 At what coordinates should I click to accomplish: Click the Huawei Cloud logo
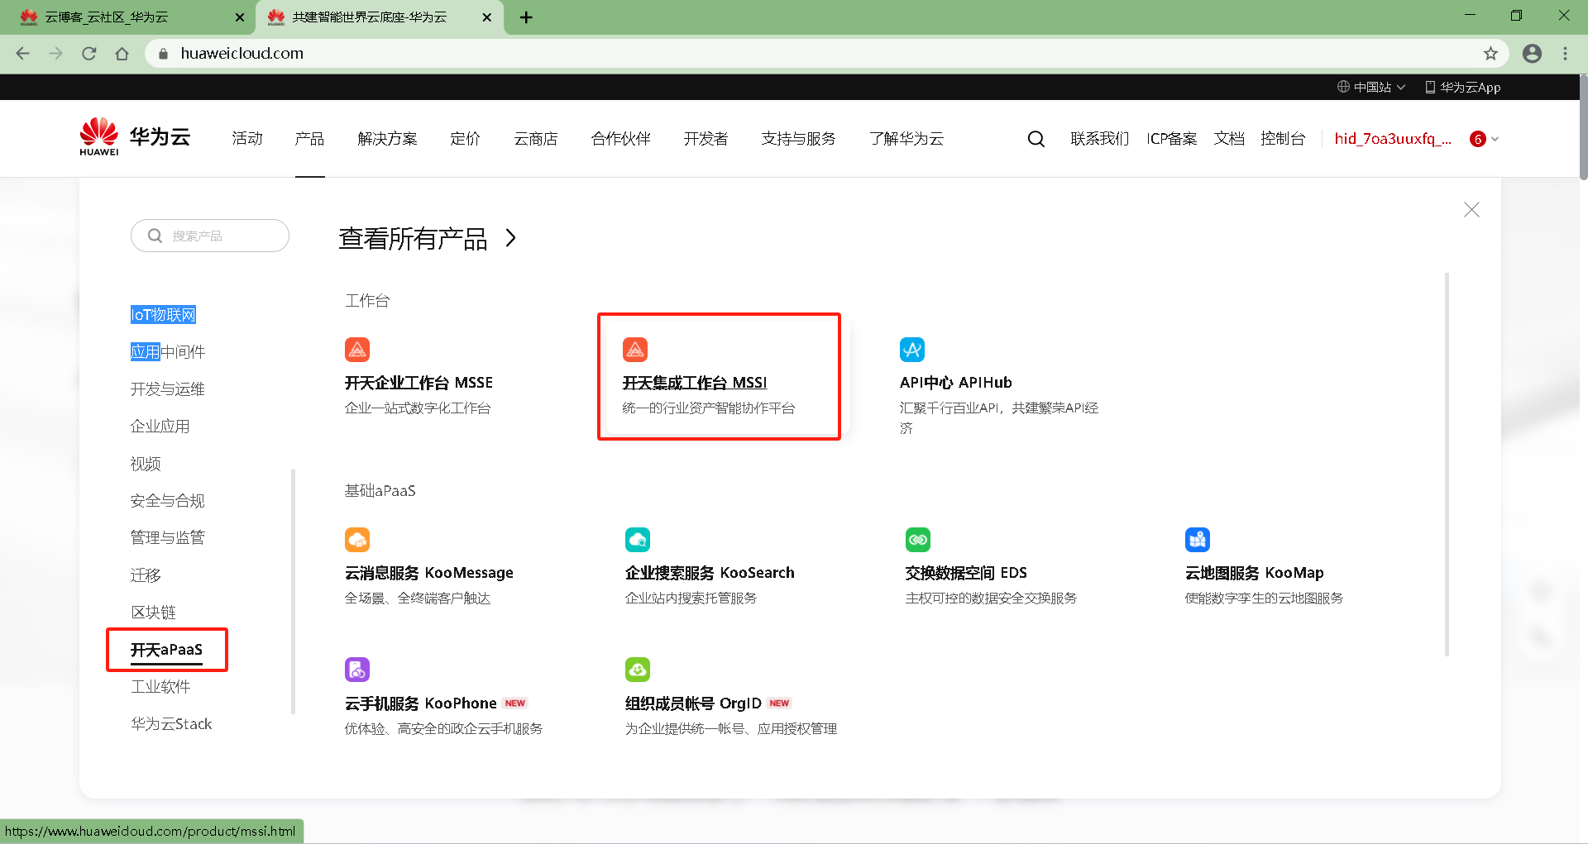click(136, 137)
